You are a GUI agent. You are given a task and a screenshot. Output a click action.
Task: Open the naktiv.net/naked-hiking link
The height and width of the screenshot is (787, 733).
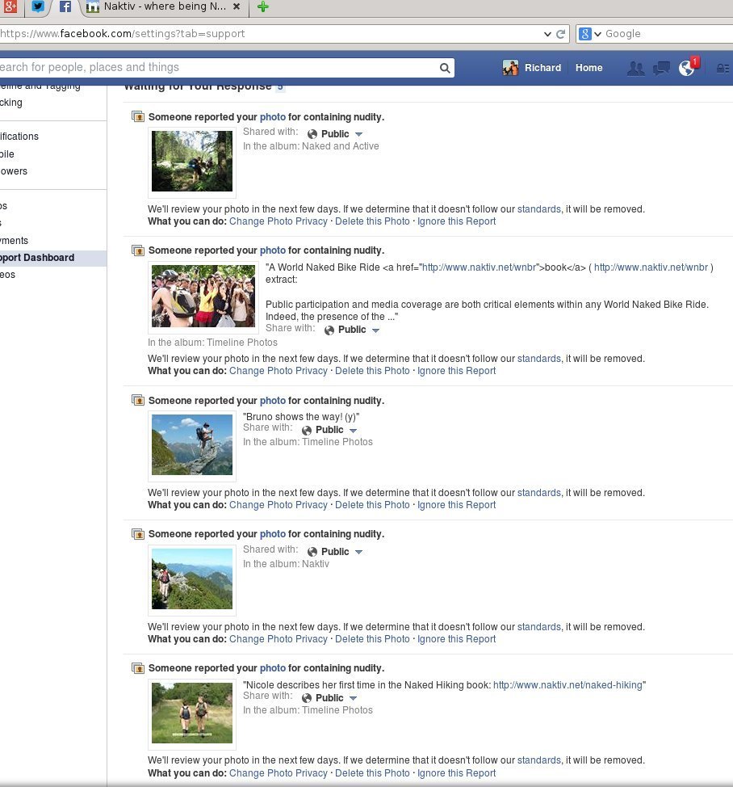(x=568, y=685)
